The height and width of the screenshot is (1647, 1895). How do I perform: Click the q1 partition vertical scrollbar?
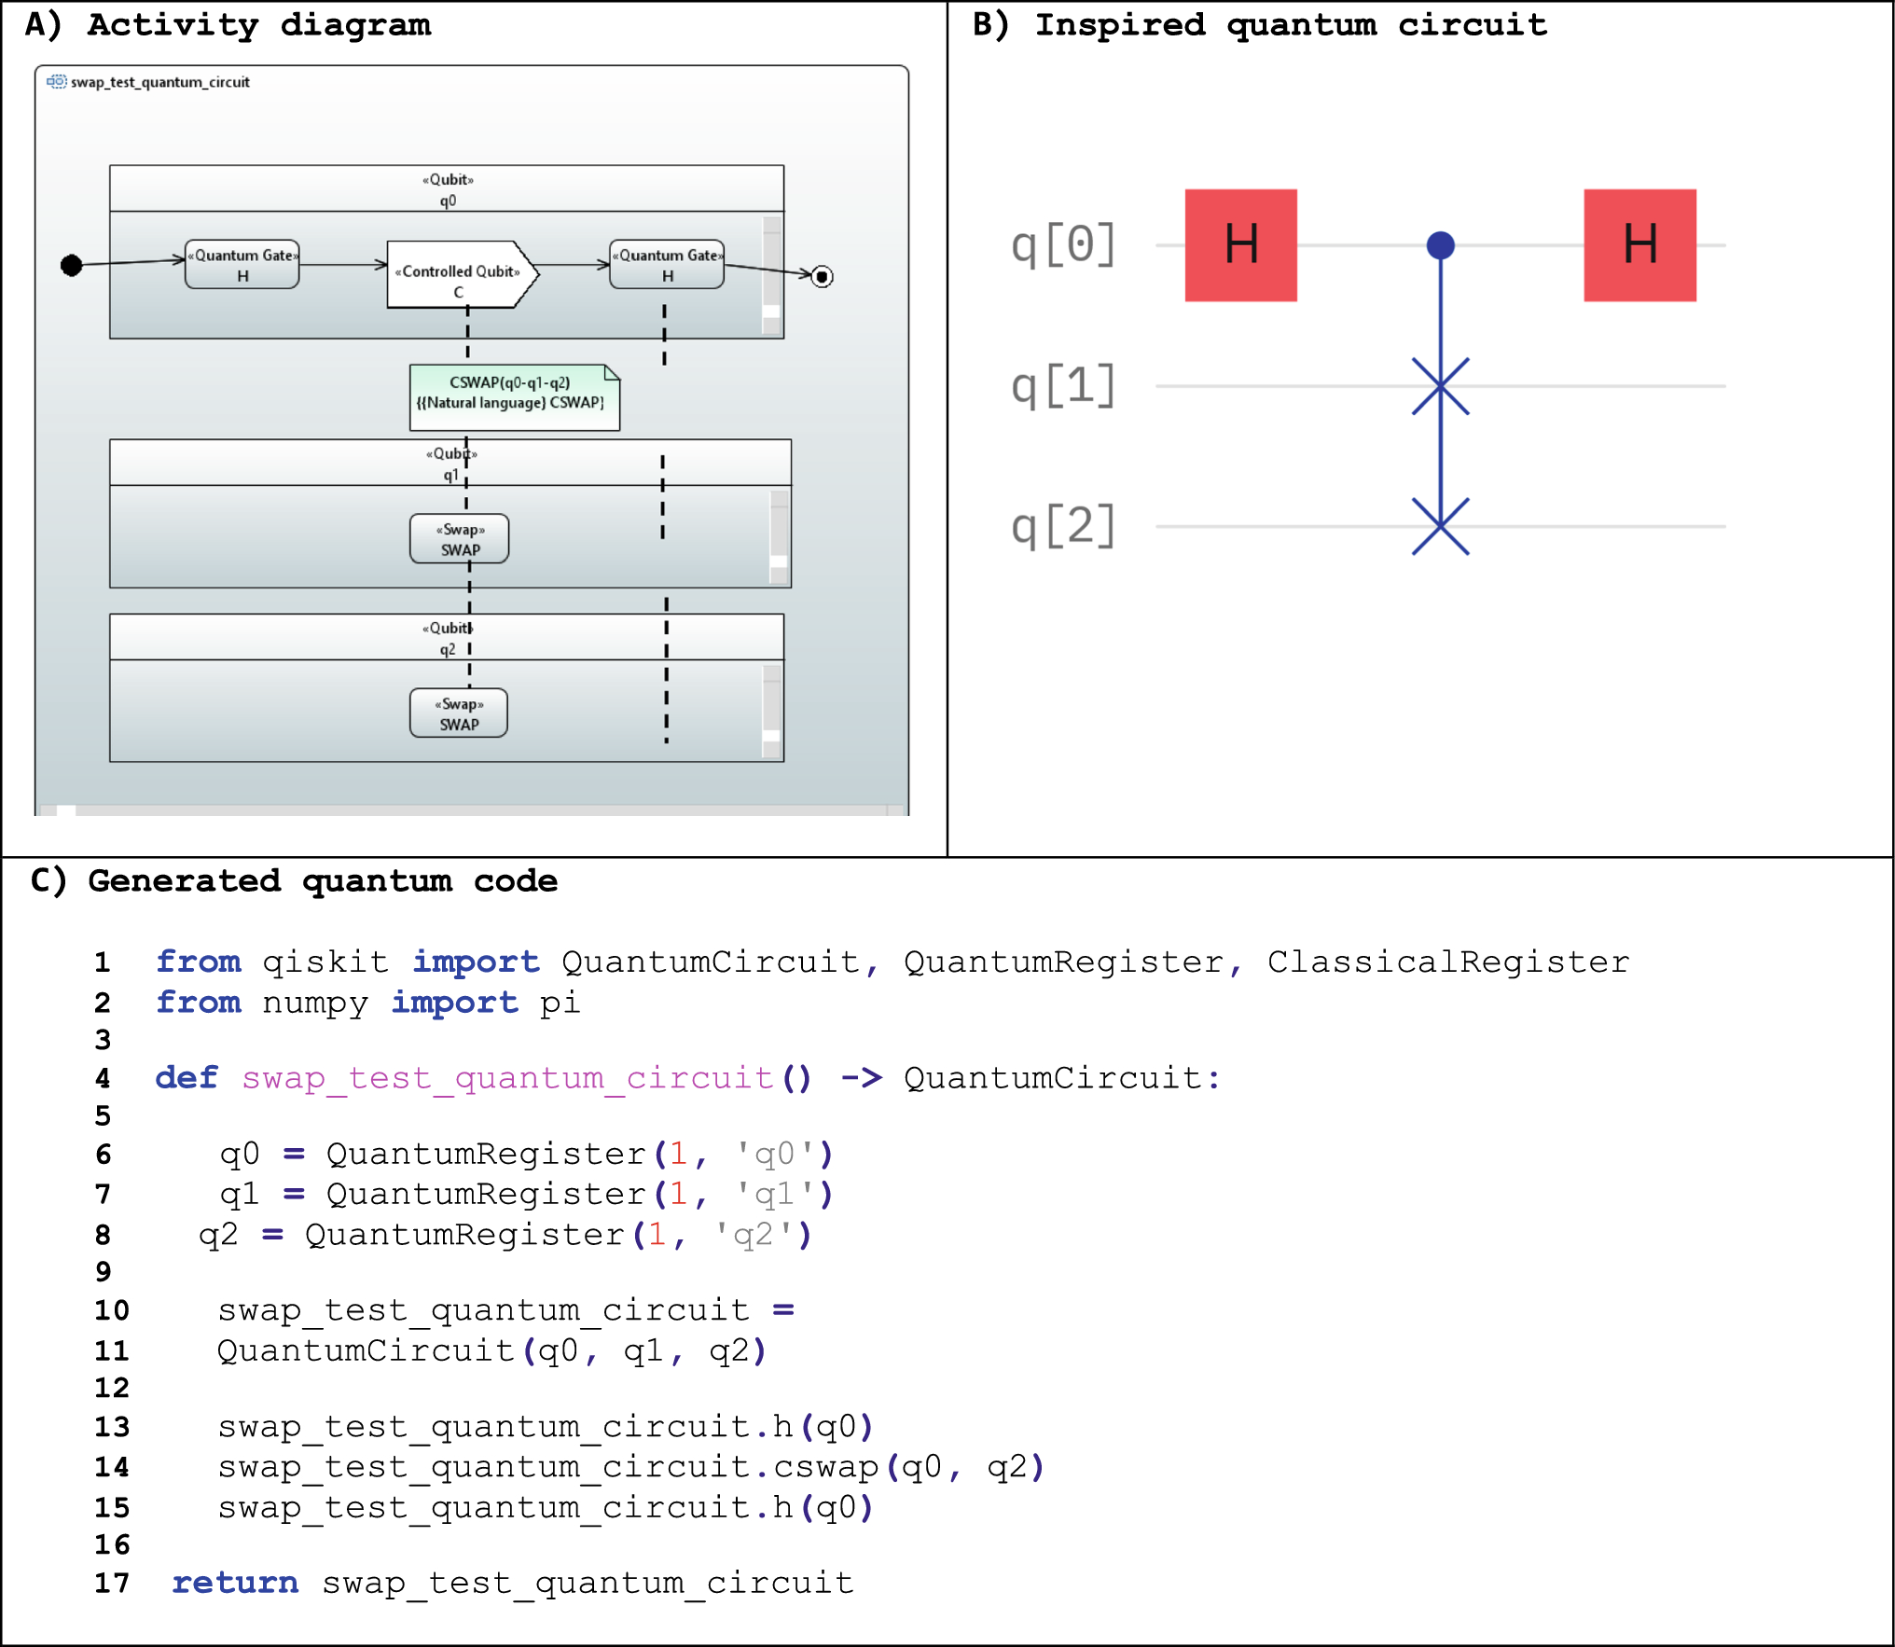tap(779, 536)
